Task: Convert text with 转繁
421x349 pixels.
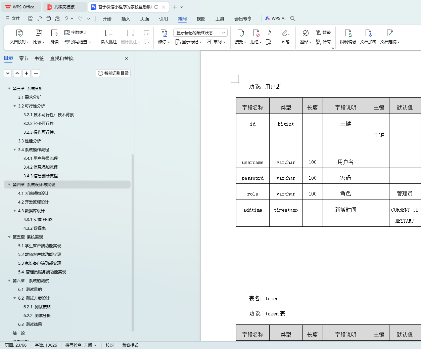Action: (323, 33)
